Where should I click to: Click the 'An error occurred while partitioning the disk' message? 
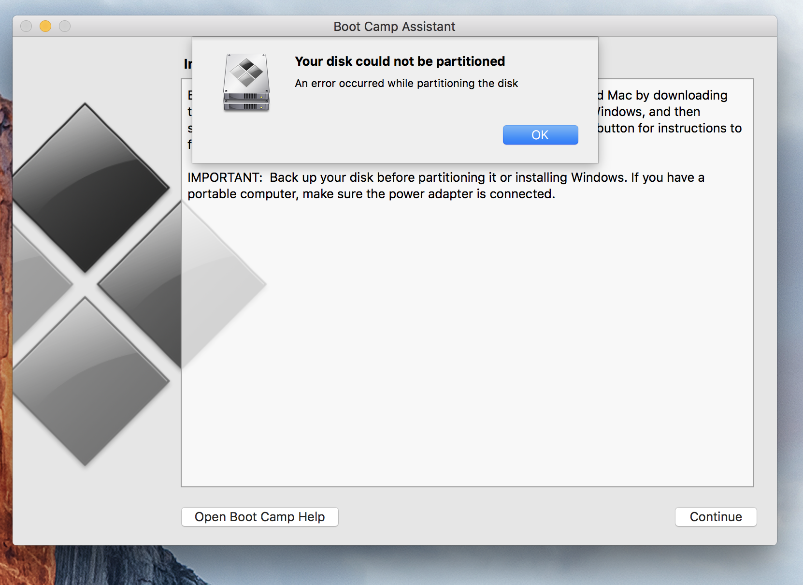pos(406,83)
